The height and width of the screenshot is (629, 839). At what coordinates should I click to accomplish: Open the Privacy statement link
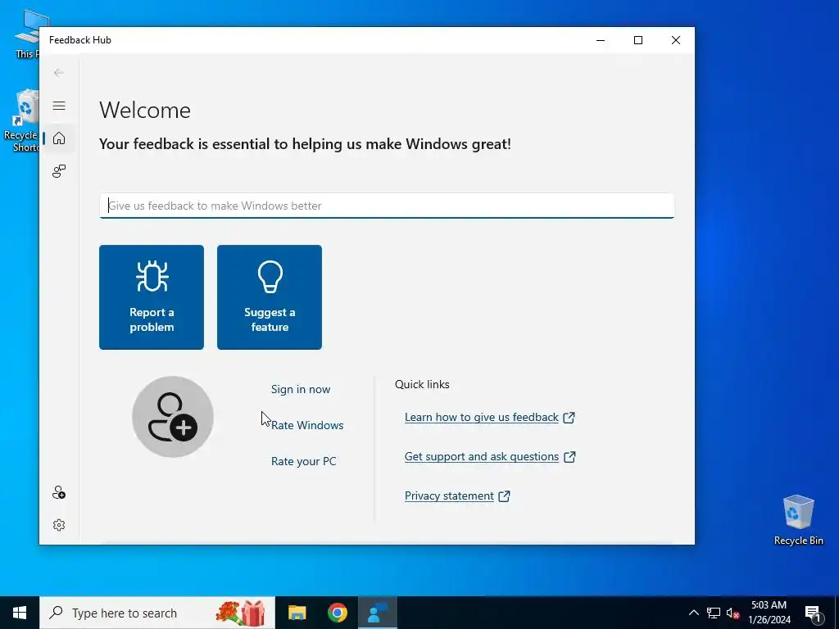click(457, 496)
